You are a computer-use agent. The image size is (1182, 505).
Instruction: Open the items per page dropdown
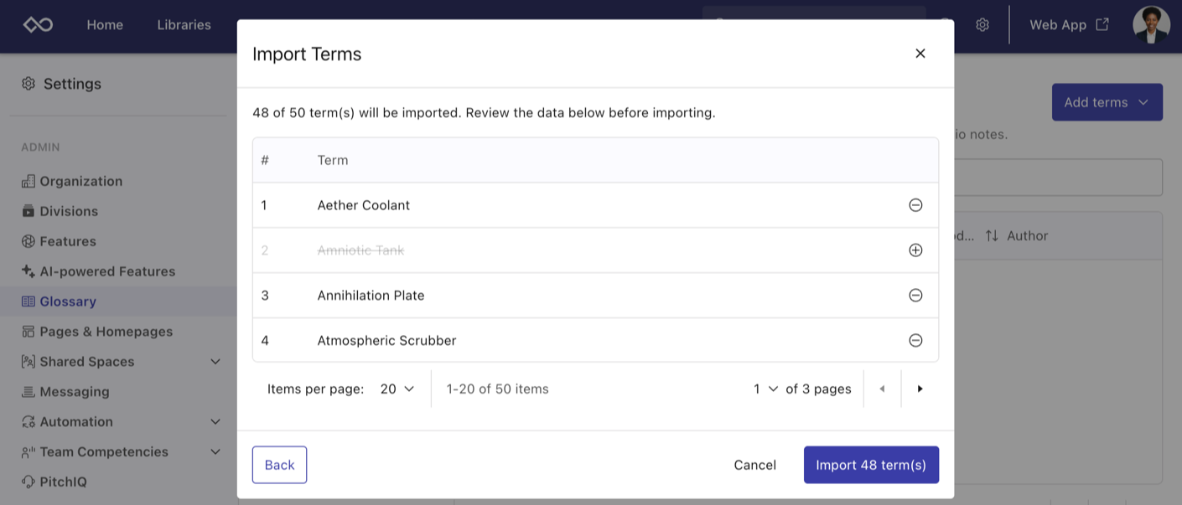point(397,389)
